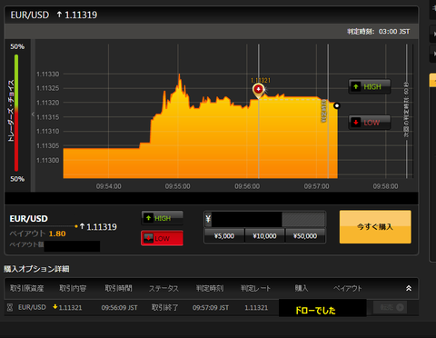Click the 09:57:09 JST expiry time cell
The height and width of the screenshot is (338, 436).
pos(211,308)
